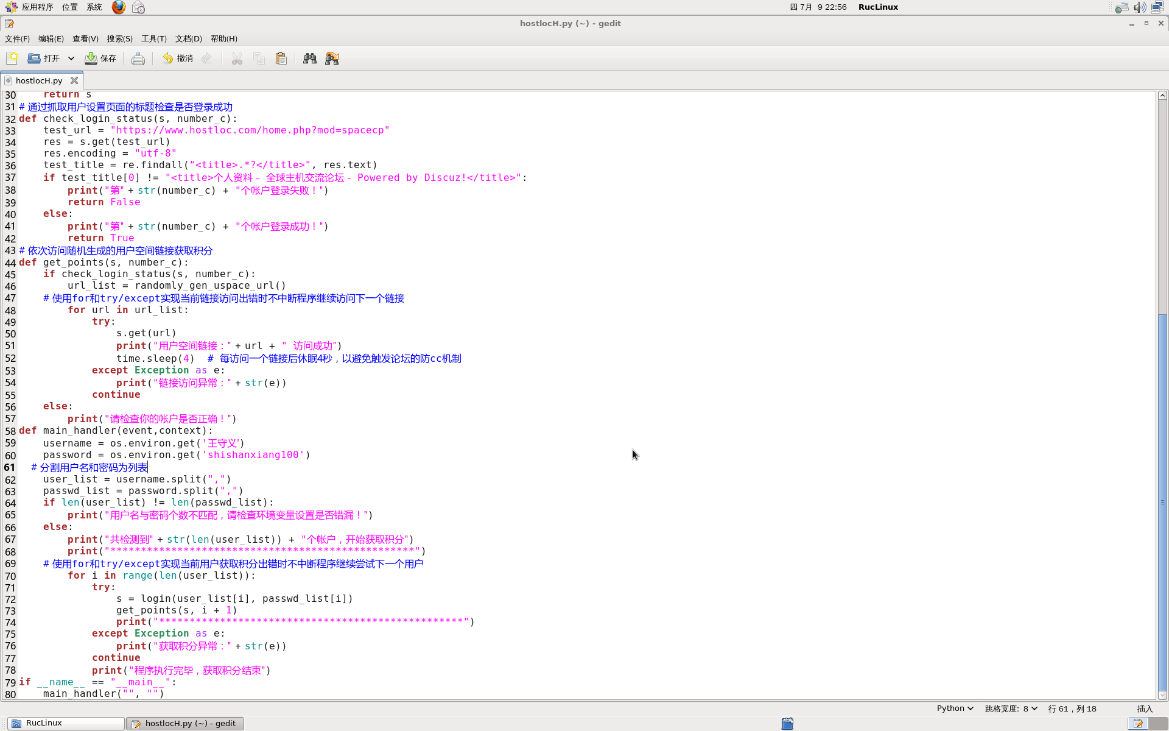Click scrollbar down arrow

(x=1162, y=695)
